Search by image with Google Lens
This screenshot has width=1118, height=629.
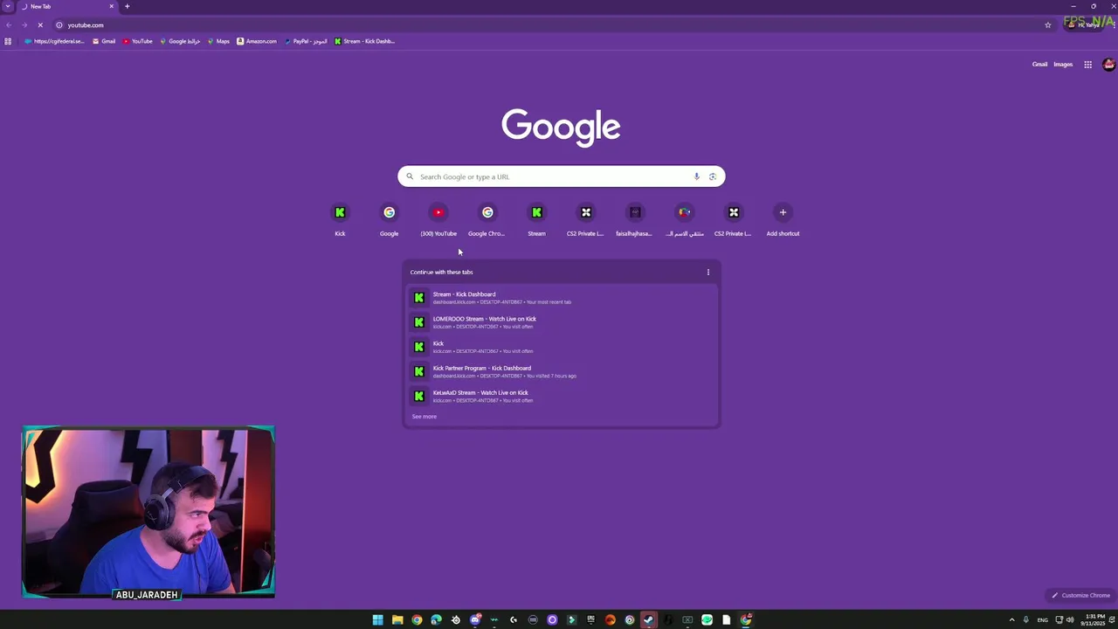[713, 176]
